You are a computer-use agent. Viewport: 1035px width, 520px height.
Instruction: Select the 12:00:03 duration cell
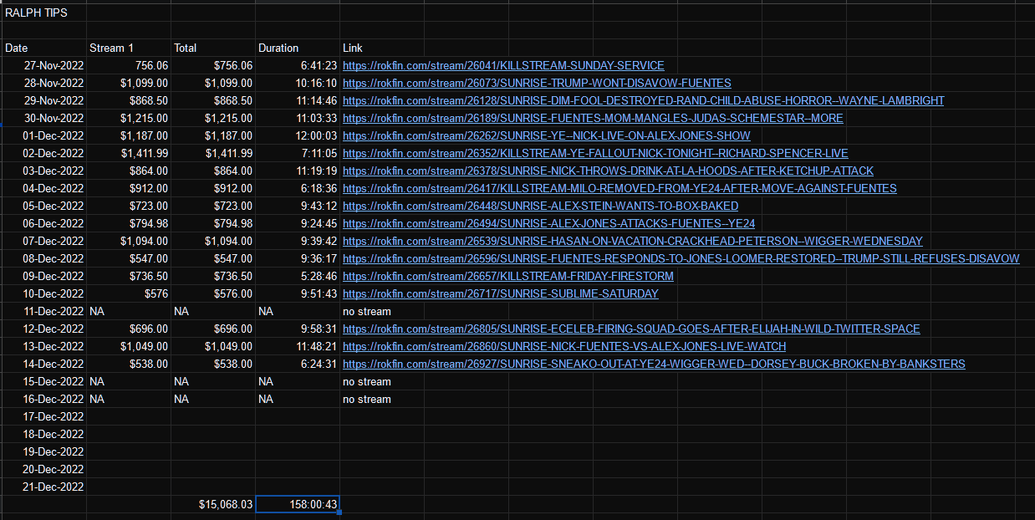coord(298,135)
